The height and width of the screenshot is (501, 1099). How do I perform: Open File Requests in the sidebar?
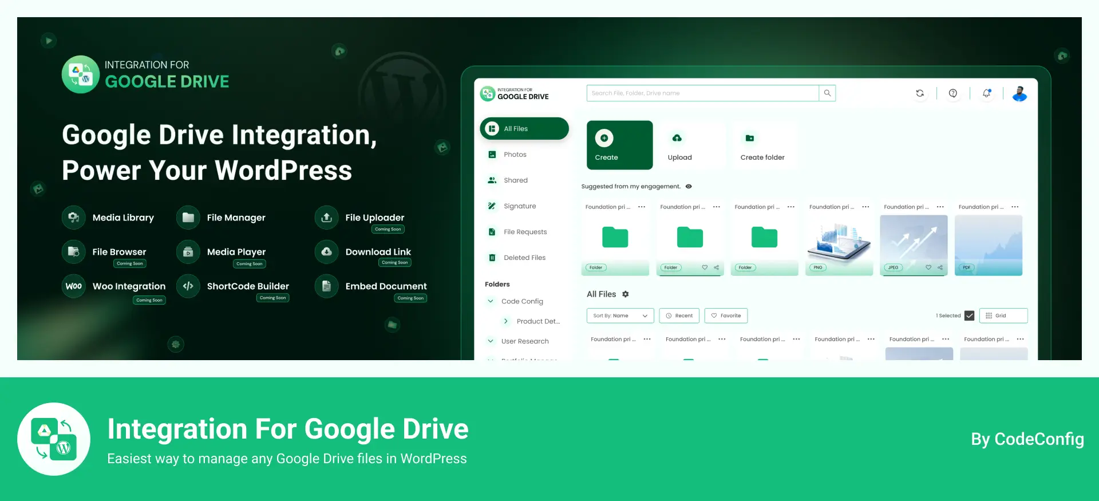click(x=524, y=232)
